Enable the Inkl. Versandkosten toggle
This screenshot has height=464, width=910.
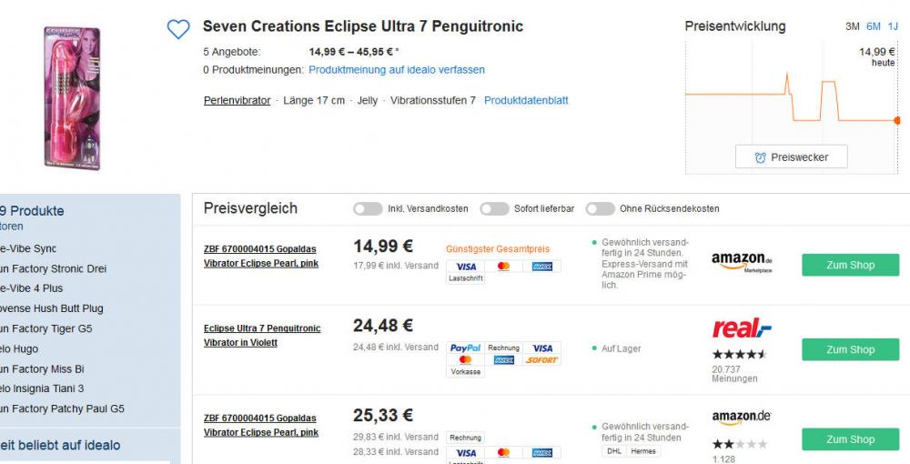[368, 208]
